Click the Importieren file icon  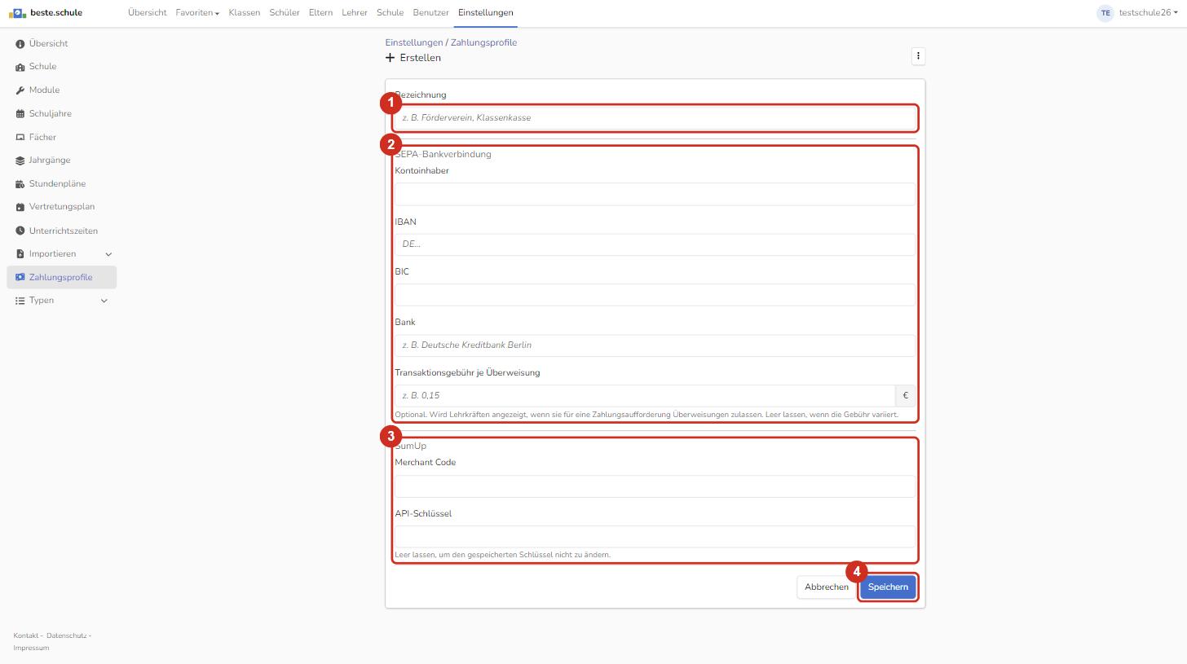pos(20,254)
